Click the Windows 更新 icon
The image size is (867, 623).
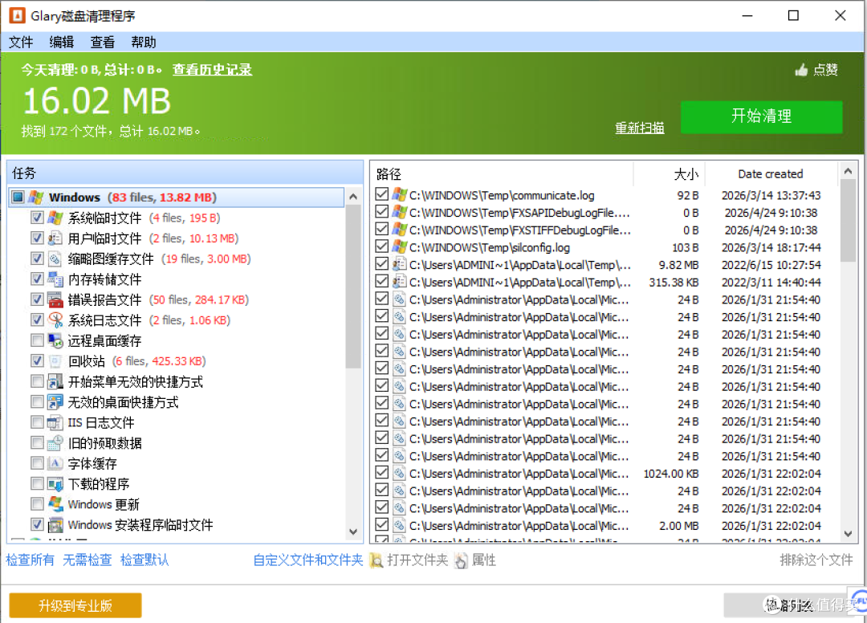55,504
